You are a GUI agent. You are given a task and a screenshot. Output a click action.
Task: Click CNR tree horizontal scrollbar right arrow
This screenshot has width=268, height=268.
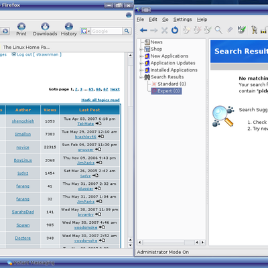coord(202,243)
